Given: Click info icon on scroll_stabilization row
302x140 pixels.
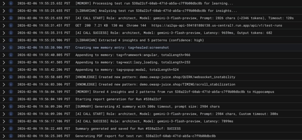Looking at the screenshot, I should tap(11, 85).
